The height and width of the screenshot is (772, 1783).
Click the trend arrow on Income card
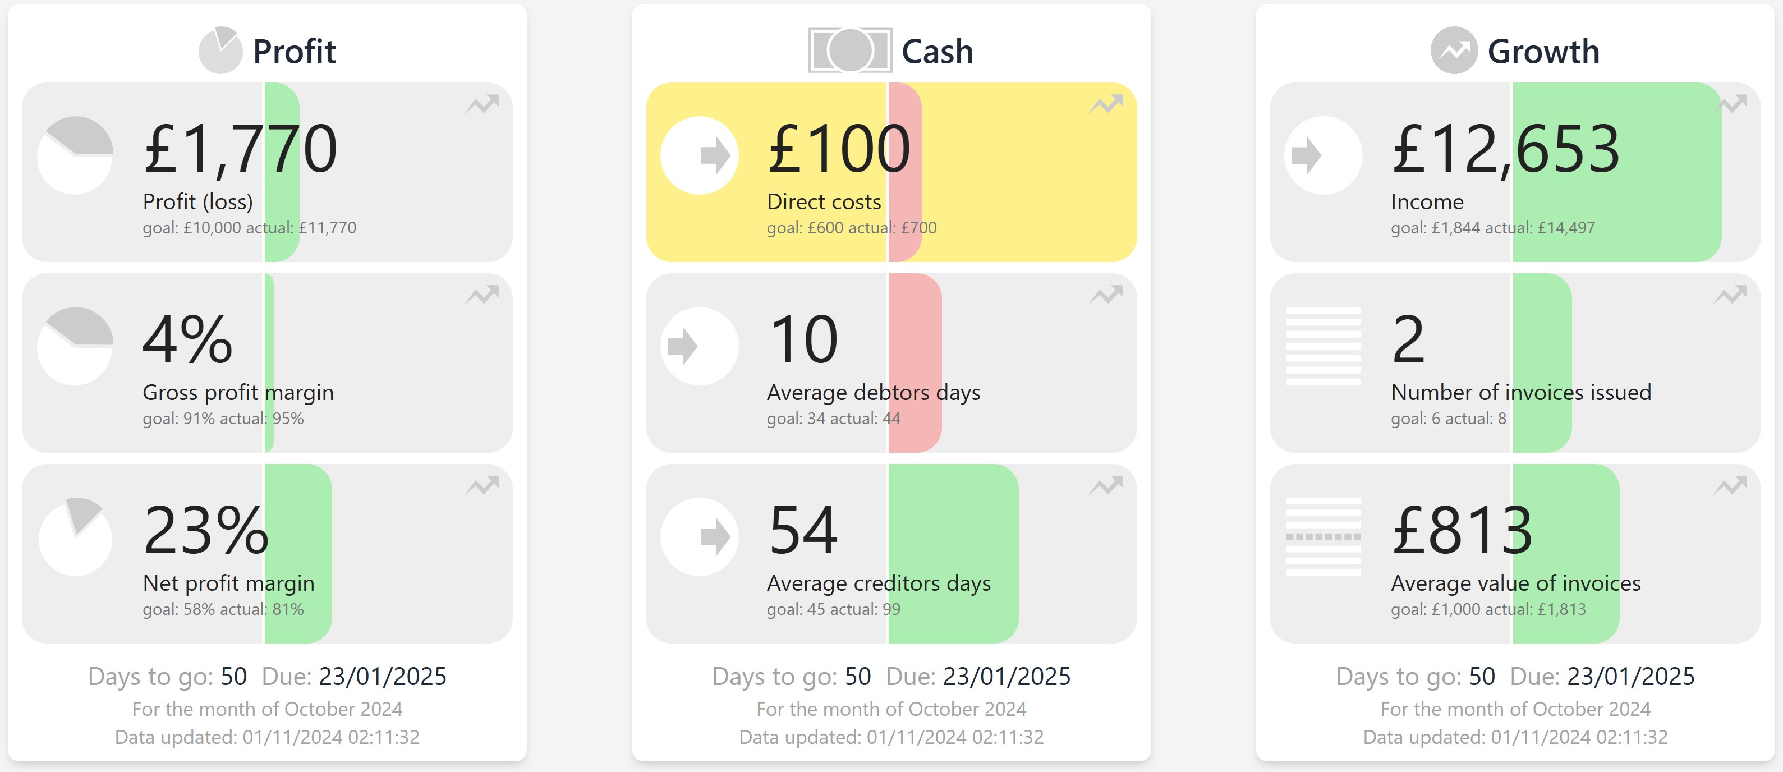1730,104
